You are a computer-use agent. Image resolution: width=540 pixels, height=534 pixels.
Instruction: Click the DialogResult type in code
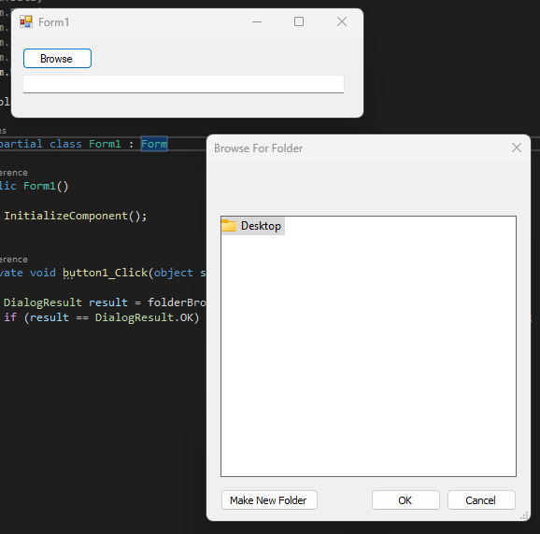point(43,302)
